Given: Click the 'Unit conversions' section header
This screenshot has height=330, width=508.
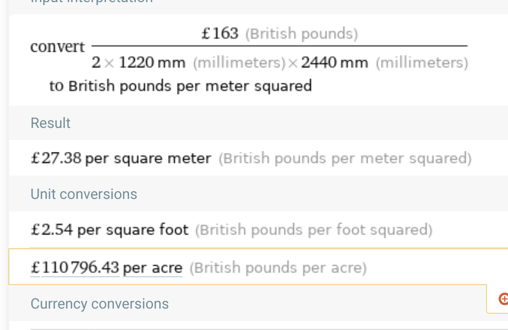Looking at the screenshot, I should point(84,194).
